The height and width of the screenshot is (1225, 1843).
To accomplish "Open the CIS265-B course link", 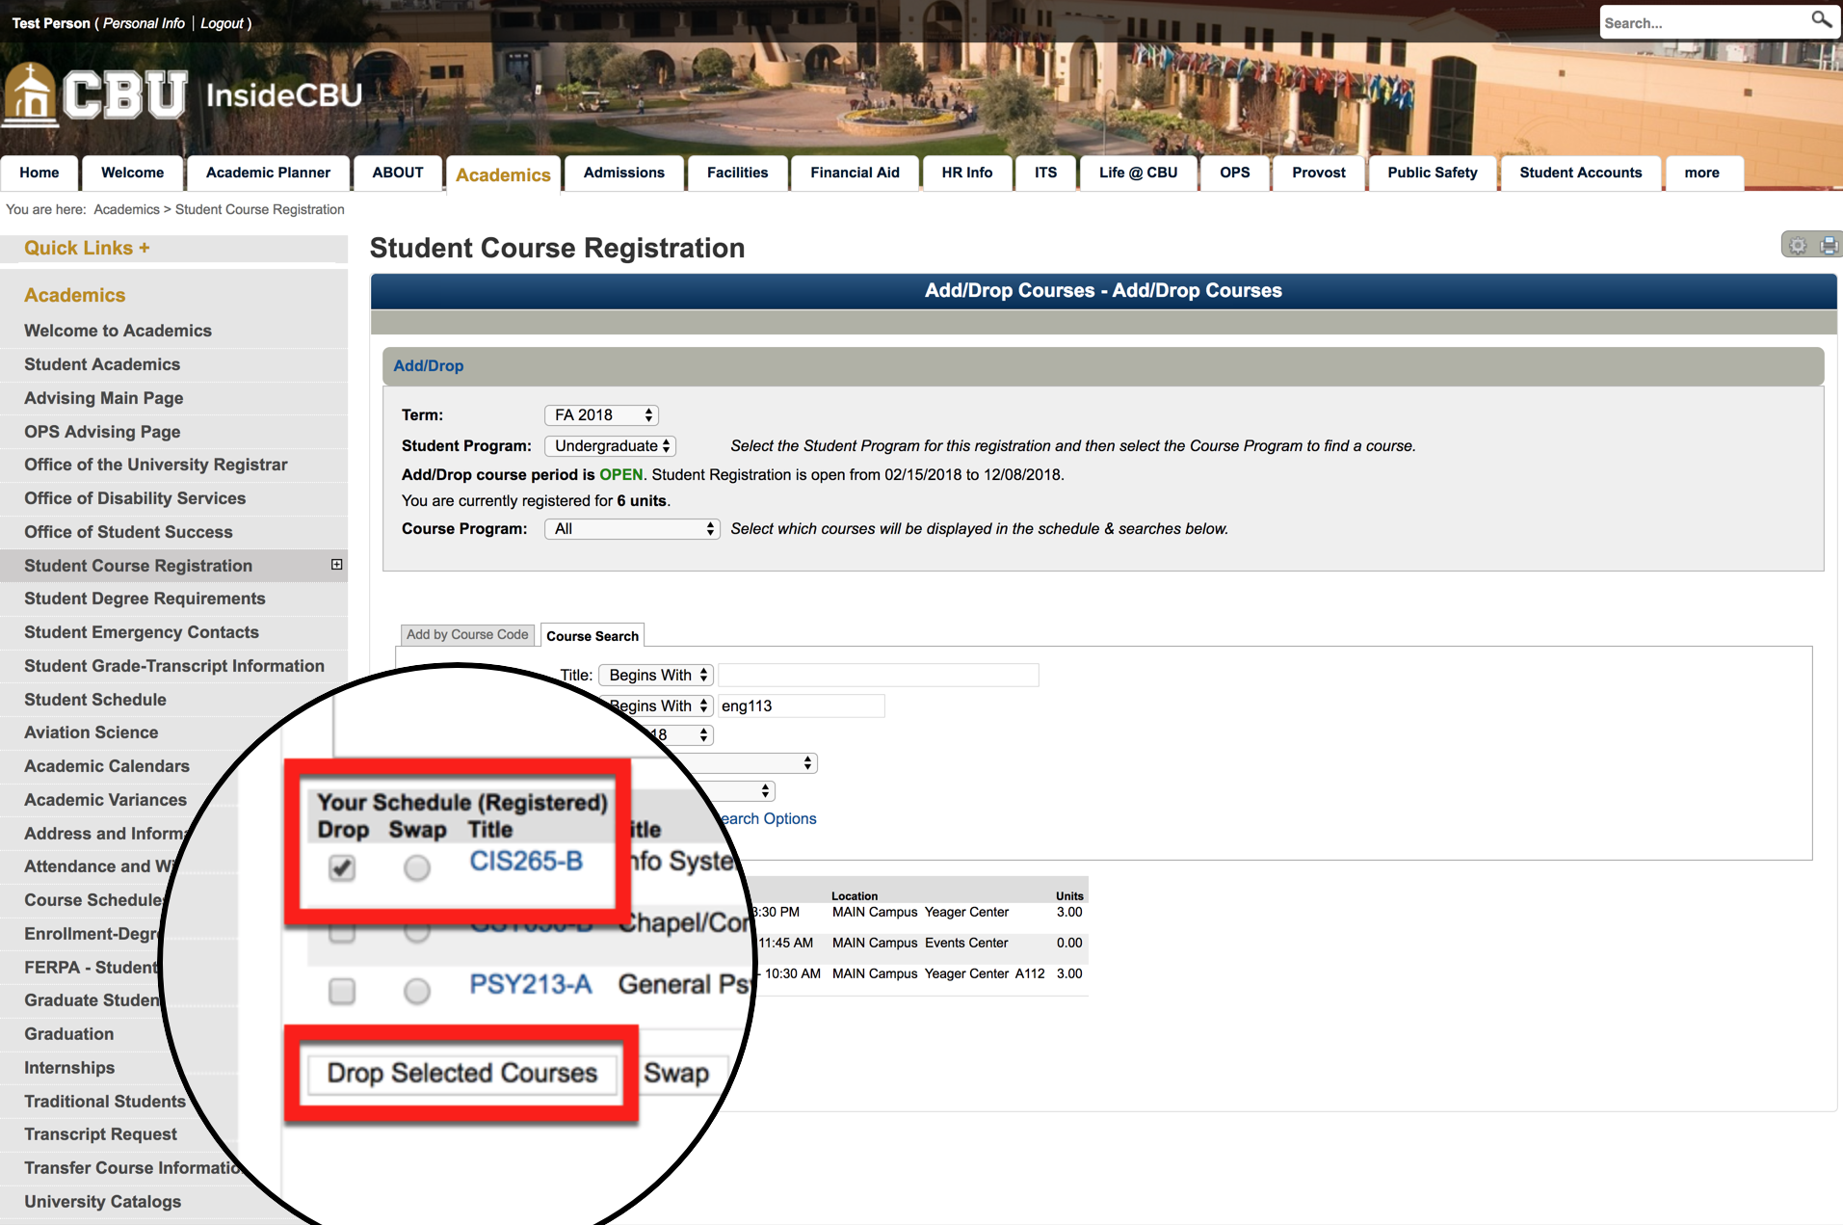I will pyautogui.click(x=526, y=861).
